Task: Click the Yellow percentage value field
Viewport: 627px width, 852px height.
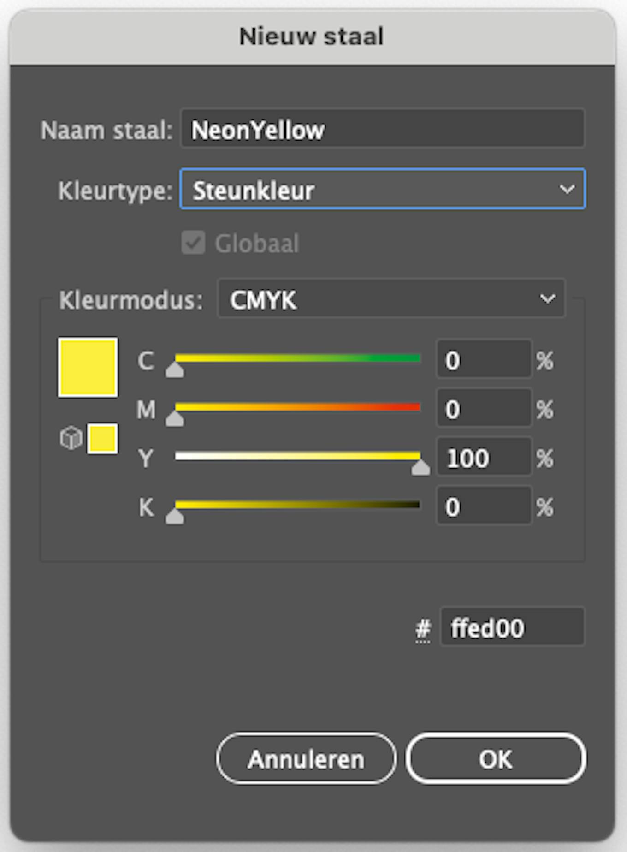Action: pyautogui.click(x=484, y=458)
